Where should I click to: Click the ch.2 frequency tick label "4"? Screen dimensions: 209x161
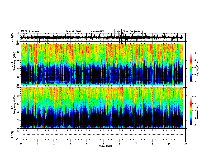coord(18,112)
